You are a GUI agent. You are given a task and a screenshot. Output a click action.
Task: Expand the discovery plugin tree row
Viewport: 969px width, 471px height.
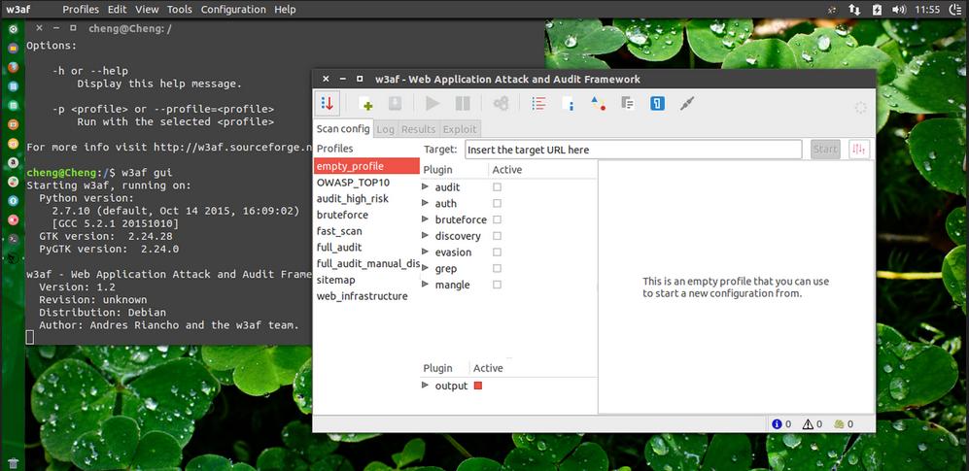(425, 236)
